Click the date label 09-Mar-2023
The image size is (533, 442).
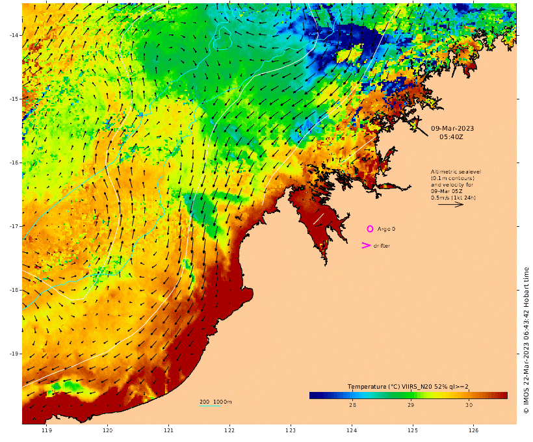(x=452, y=129)
